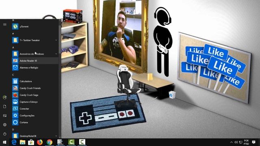
Task: Launch Captura e Esboço
Action: (35, 102)
